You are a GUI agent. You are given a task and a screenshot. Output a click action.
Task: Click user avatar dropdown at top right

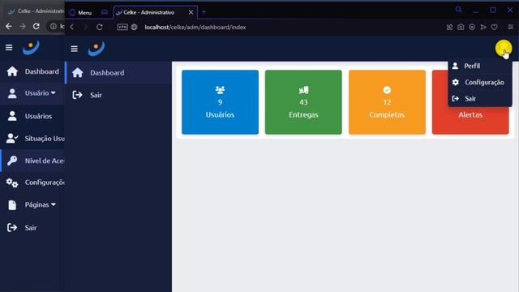pos(504,49)
